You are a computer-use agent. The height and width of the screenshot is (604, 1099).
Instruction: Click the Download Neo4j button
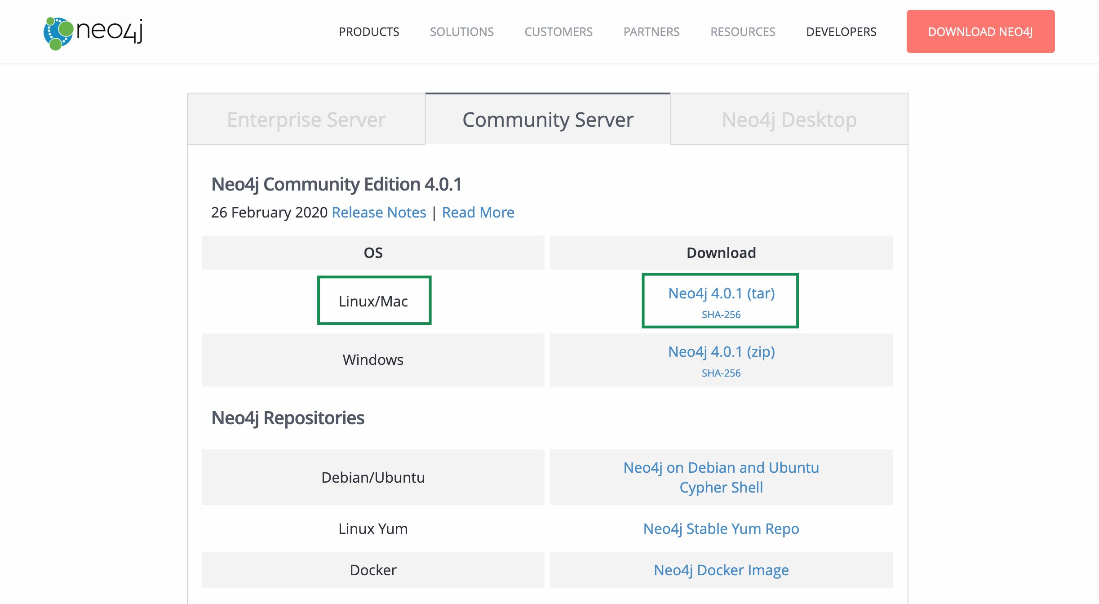click(980, 31)
